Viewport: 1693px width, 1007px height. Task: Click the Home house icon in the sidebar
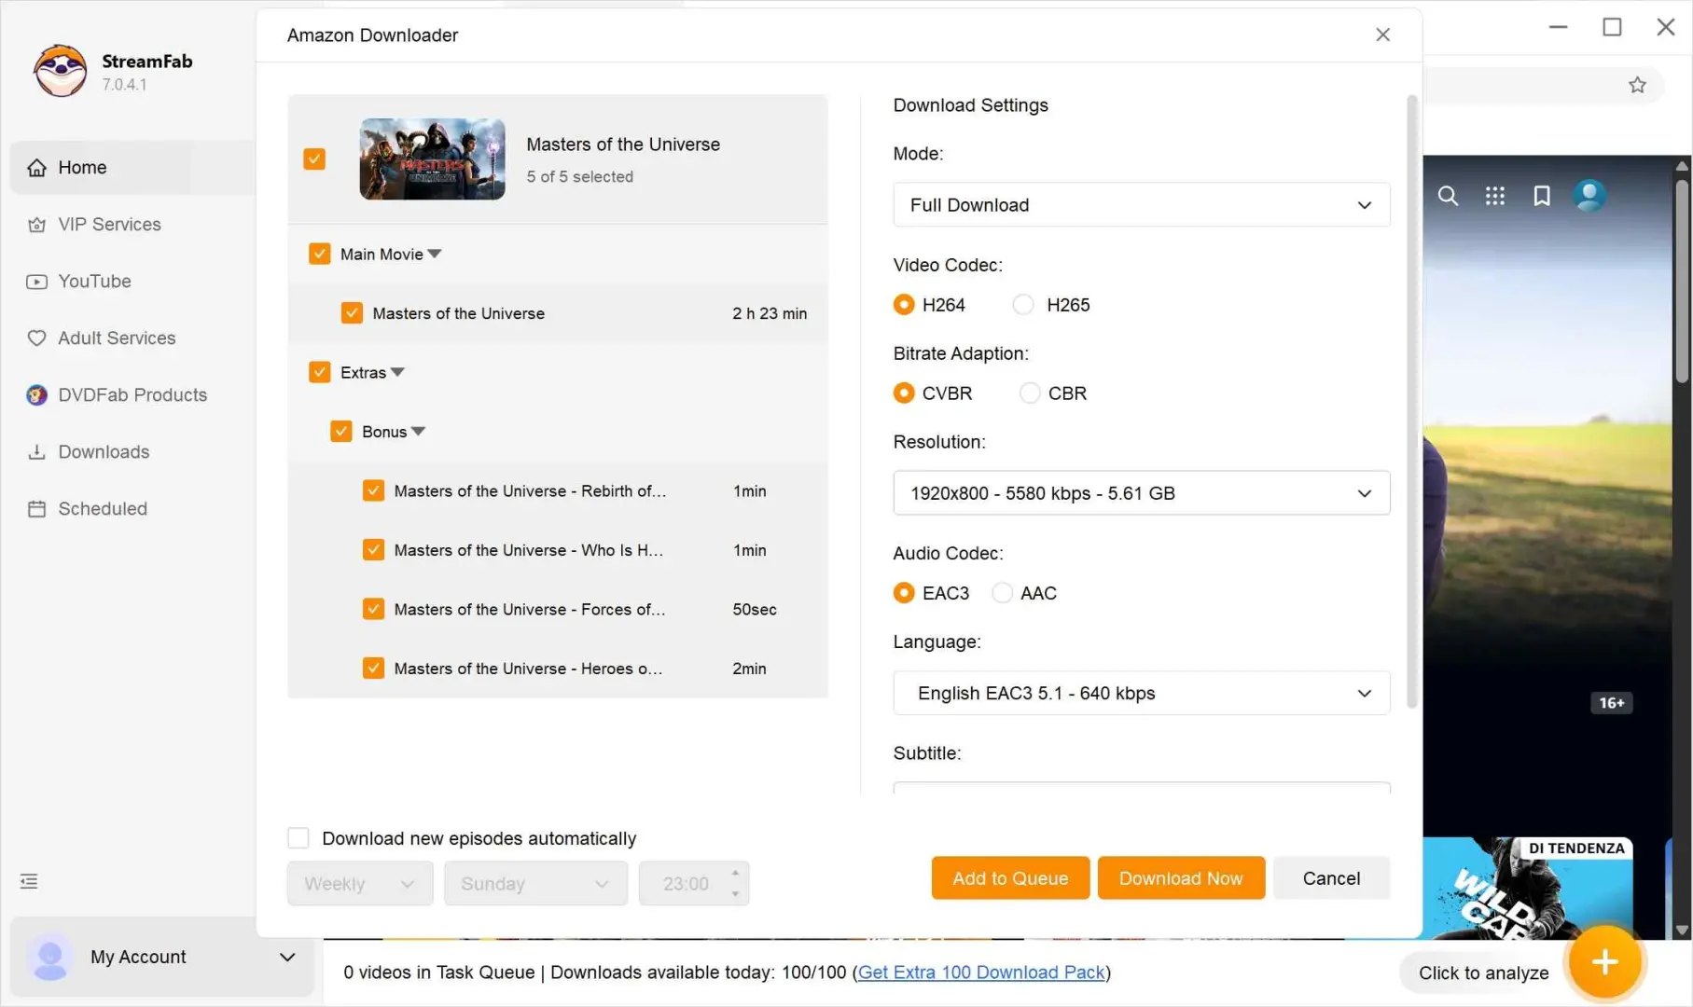tap(36, 168)
